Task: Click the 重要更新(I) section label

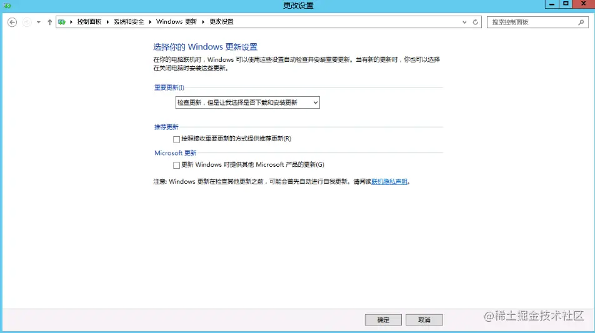Action: coord(169,87)
